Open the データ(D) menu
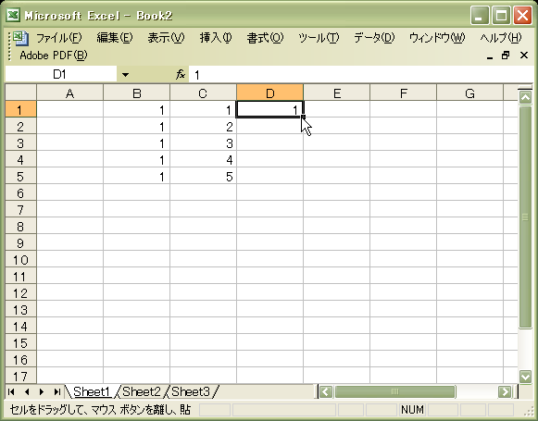Viewport: 538px width, 421px height. 374,37
